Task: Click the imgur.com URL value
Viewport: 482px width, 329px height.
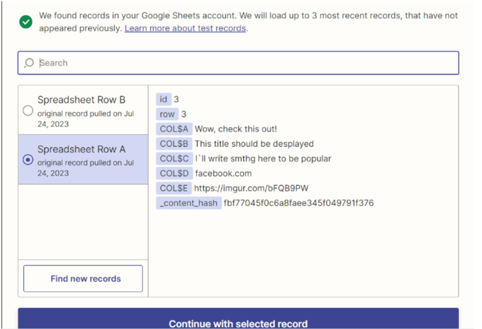Action: (251, 188)
